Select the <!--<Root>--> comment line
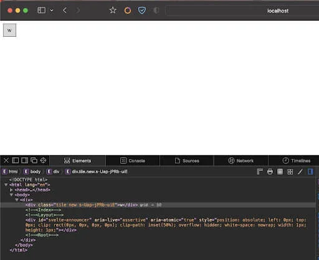Image resolution: width=319 pixels, height=260 pixels. tap(42, 235)
